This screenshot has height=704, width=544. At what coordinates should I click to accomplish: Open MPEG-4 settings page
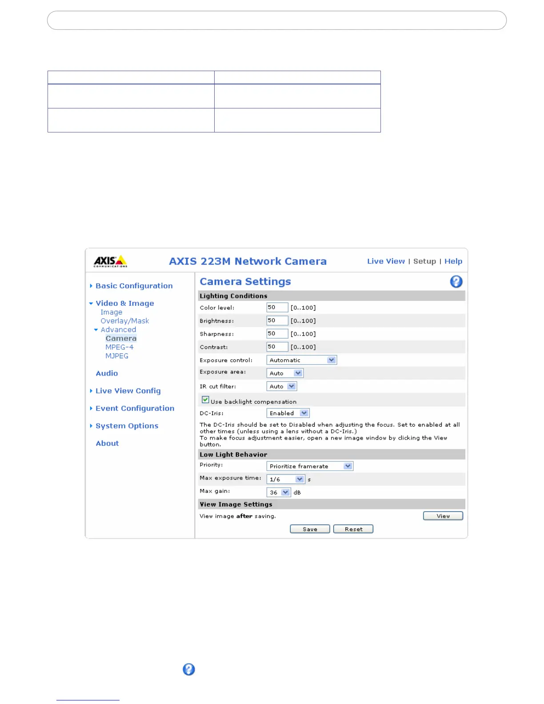[119, 347]
